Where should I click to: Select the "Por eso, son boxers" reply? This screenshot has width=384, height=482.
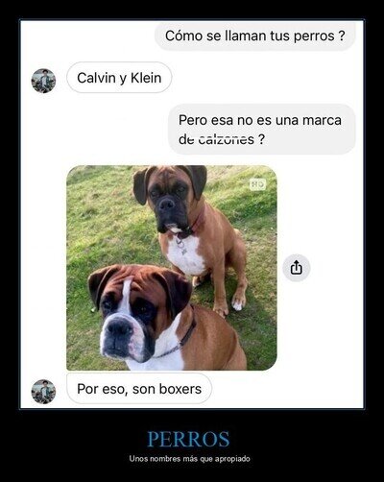click(139, 389)
